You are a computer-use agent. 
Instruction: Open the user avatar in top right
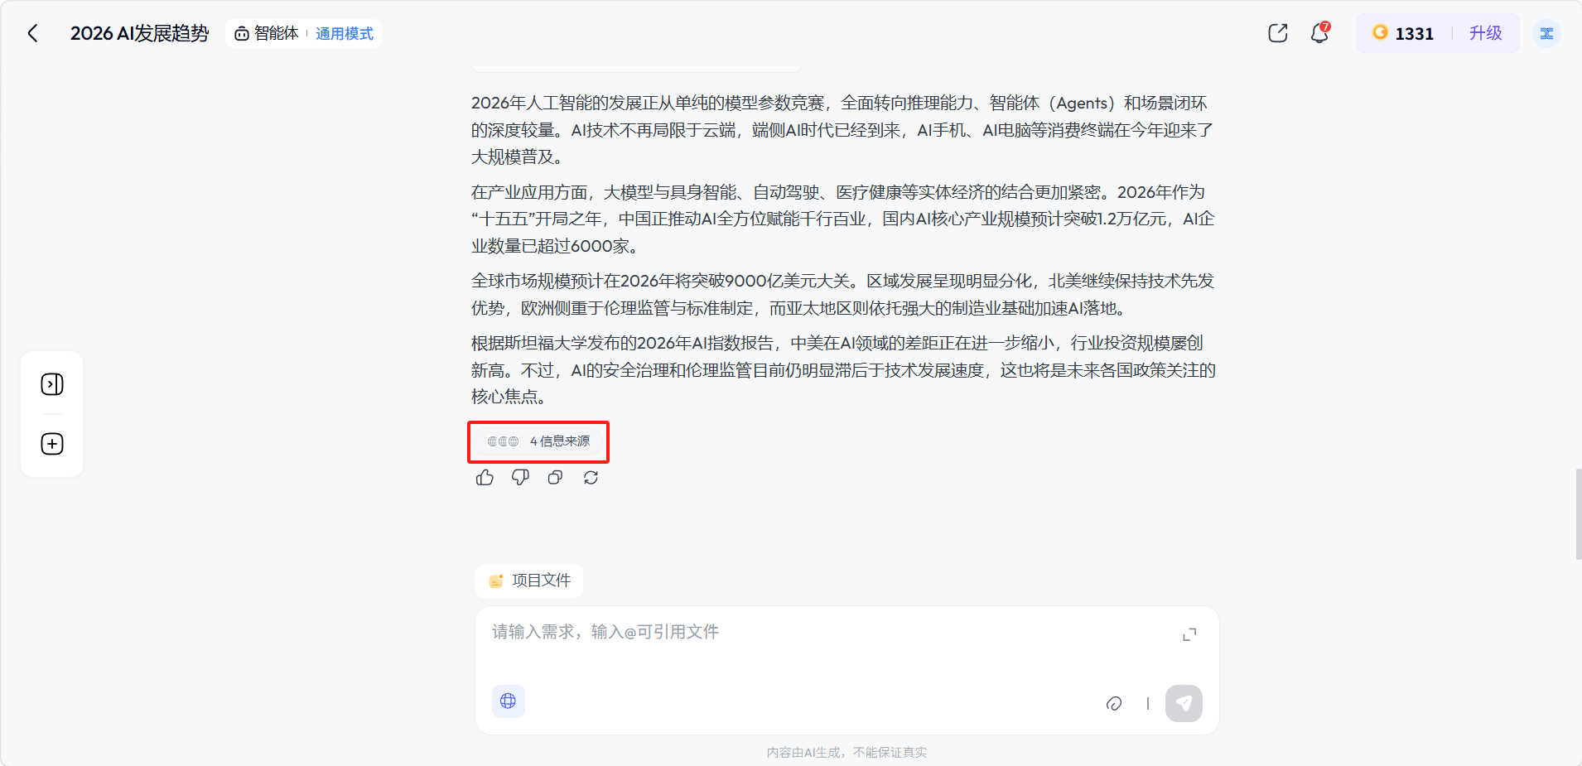click(1546, 33)
